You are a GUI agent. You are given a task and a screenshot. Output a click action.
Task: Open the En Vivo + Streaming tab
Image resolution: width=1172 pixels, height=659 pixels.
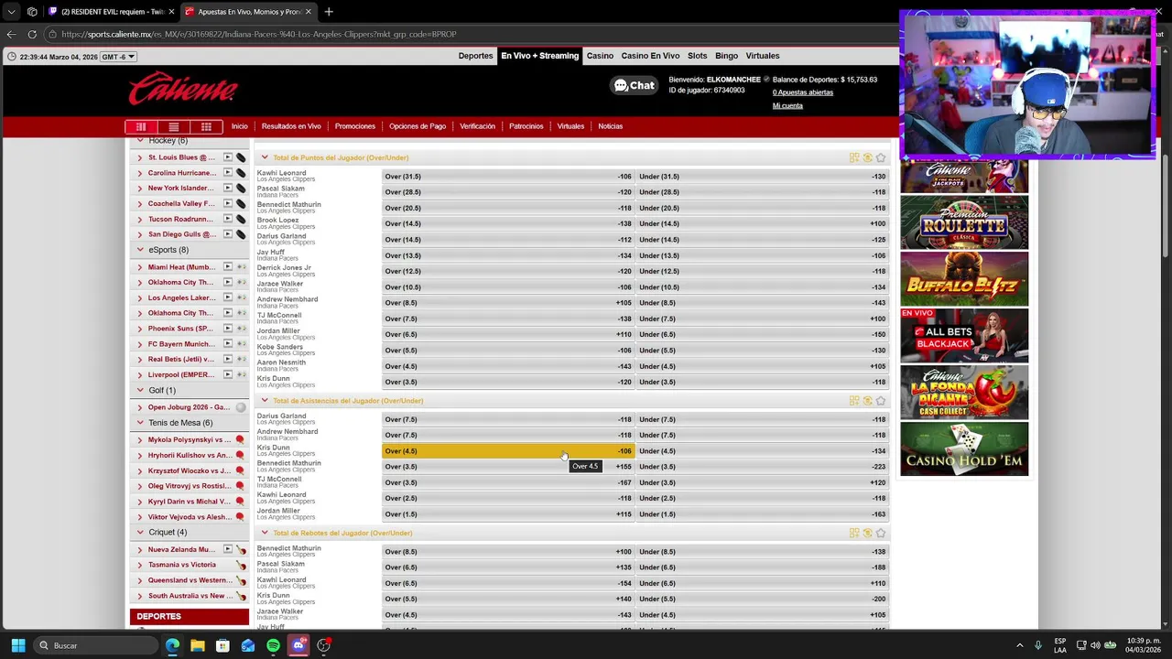coord(539,56)
